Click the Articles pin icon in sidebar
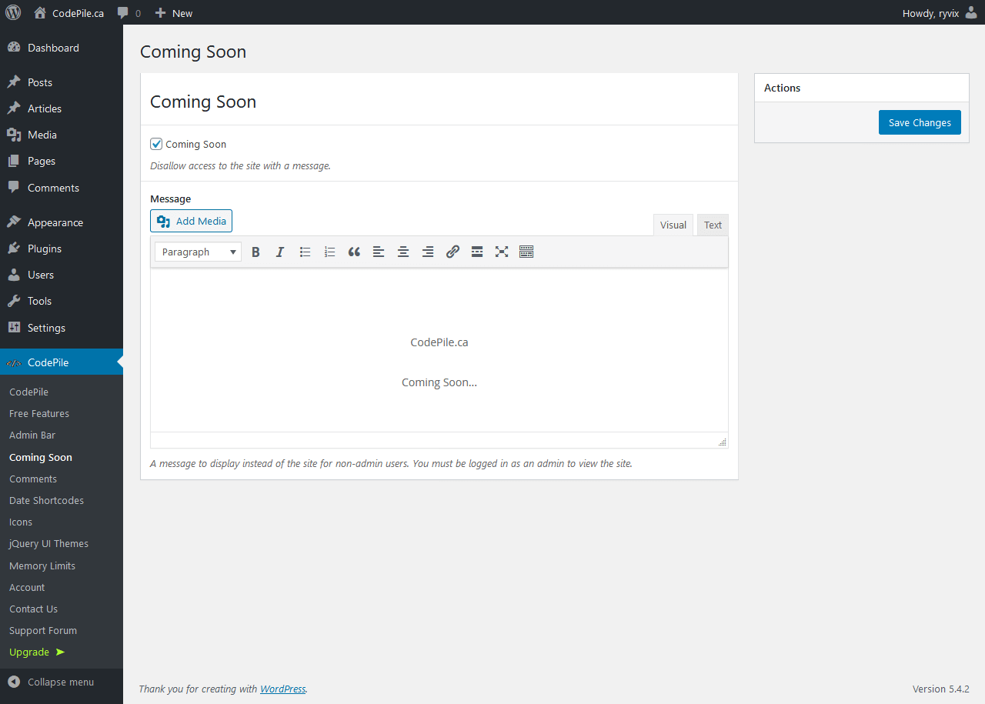Image resolution: width=985 pixels, height=704 pixels. pos(14,108)
